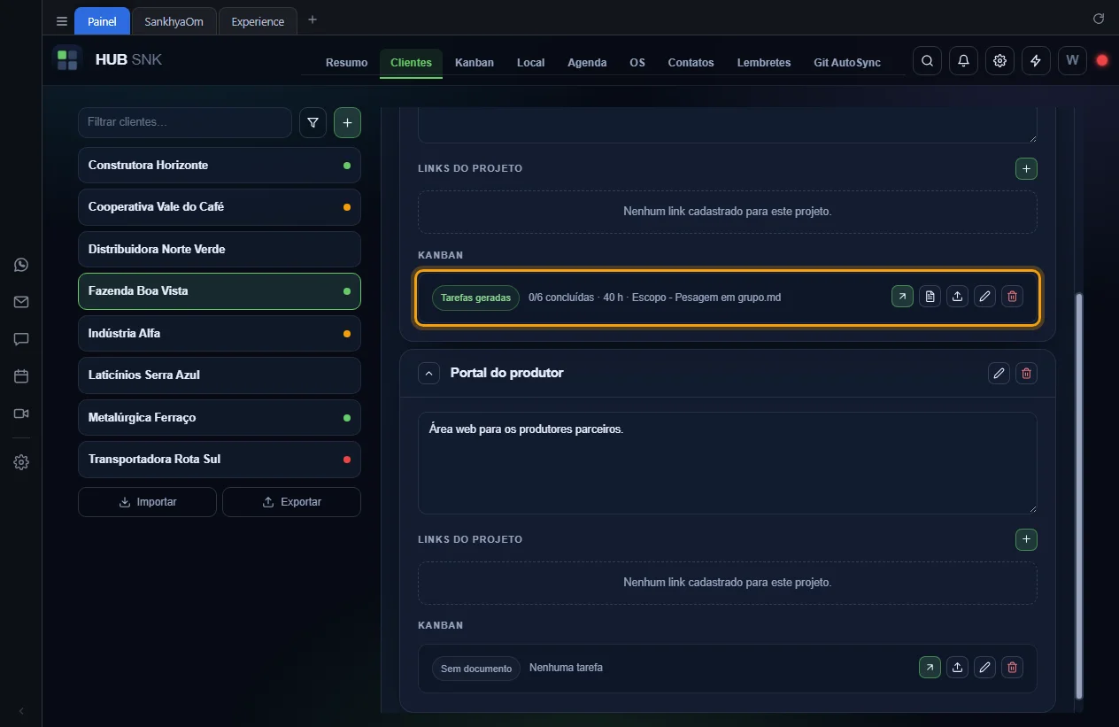Open the Lembretes navigation tab

(x=764, y=63)
